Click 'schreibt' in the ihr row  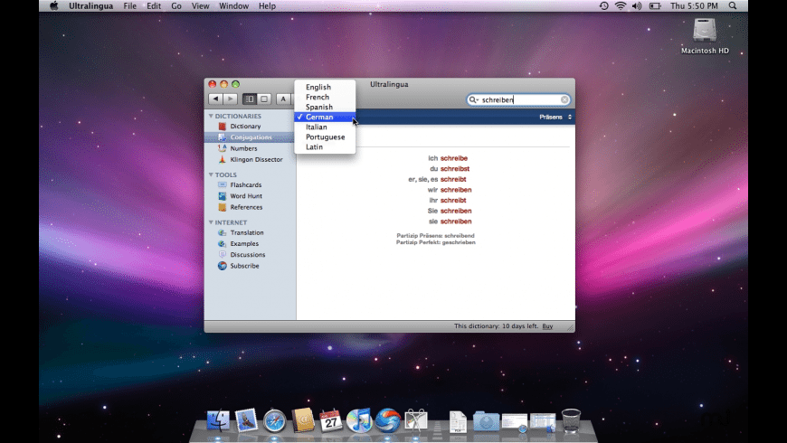(x=453, y=201)
